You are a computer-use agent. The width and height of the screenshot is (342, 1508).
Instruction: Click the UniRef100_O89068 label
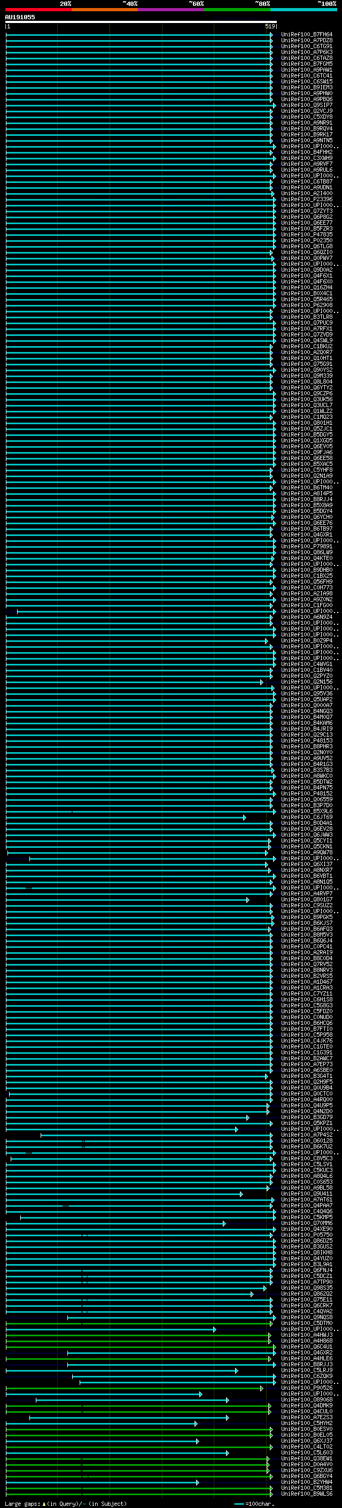[x=306, y=1400]
